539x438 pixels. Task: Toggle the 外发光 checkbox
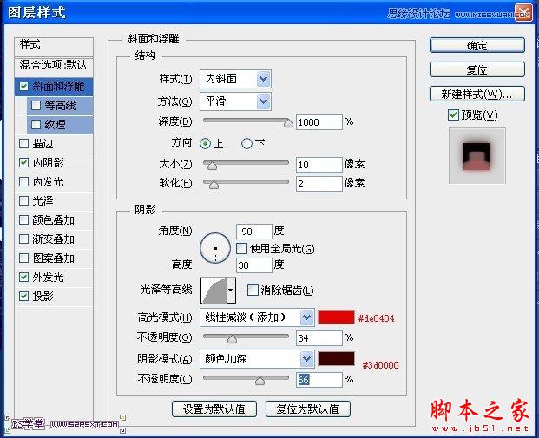pos(23,277)
